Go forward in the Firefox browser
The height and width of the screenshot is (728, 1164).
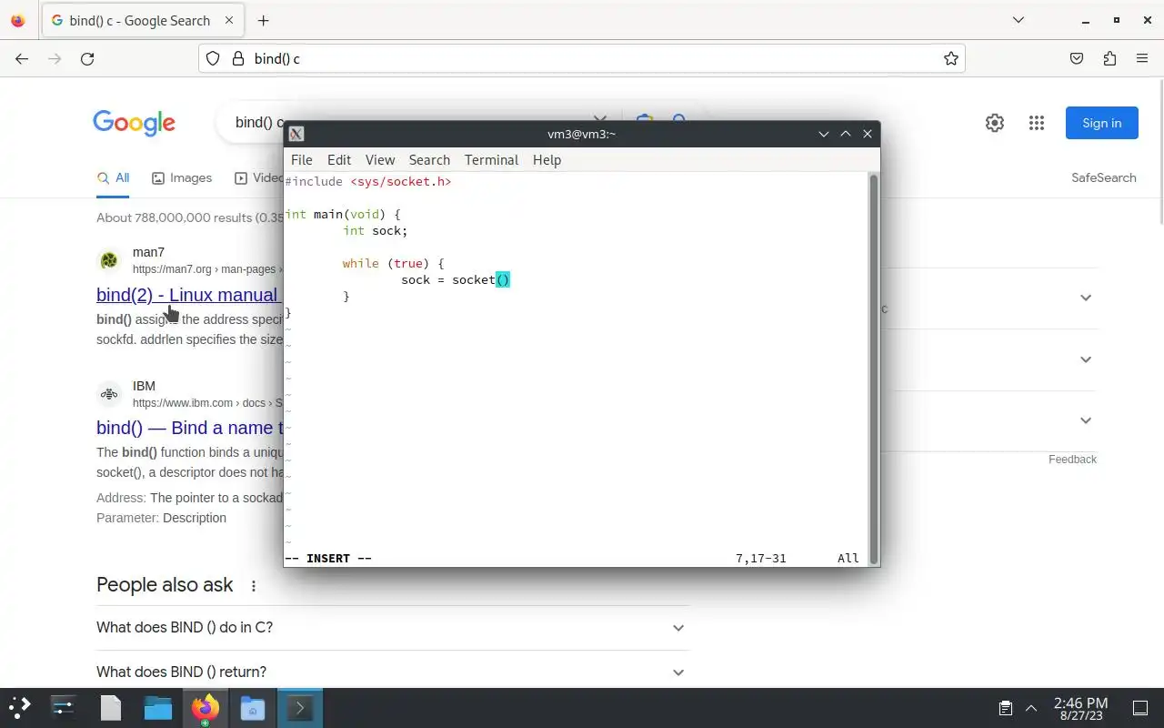click(55, 58)
